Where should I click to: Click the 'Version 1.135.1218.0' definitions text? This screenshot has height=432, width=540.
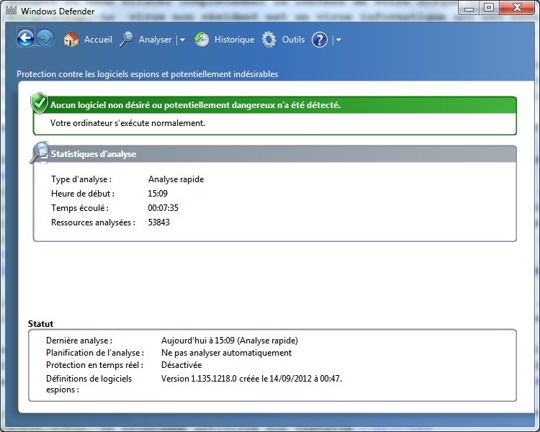(251, 379)
